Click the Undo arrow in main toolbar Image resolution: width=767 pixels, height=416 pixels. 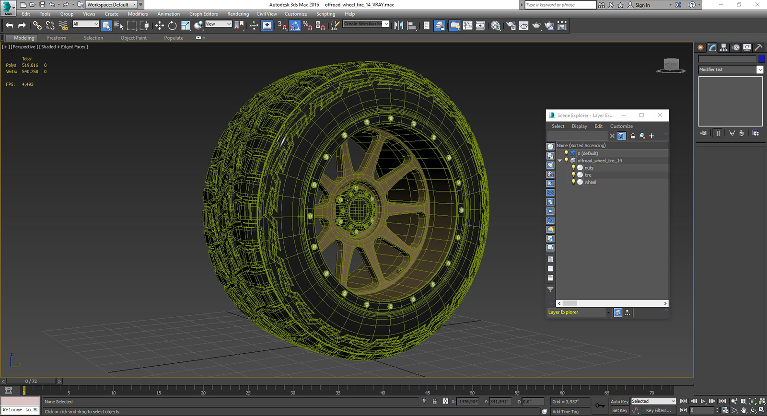point(10,25)
